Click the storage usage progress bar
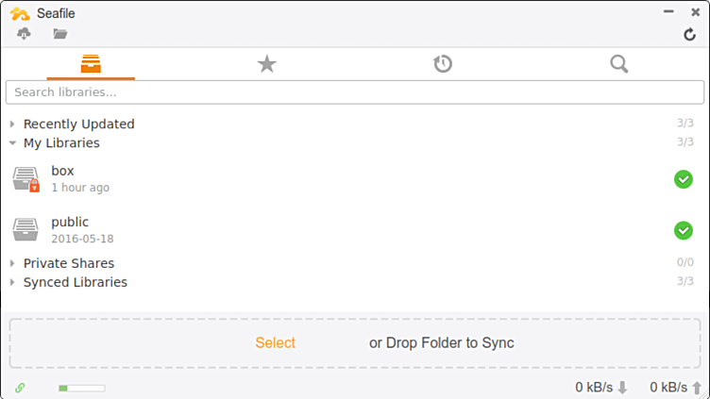The height and width of the screenshot is (399, 710). [x=81, y=388]
